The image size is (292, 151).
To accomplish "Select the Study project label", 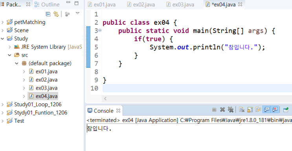I will (21, 39).
